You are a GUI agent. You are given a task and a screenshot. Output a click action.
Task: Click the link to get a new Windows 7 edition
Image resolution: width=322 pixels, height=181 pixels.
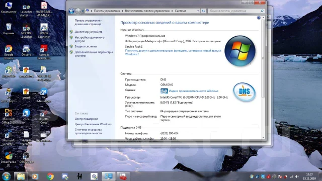[x=173, y=52]
